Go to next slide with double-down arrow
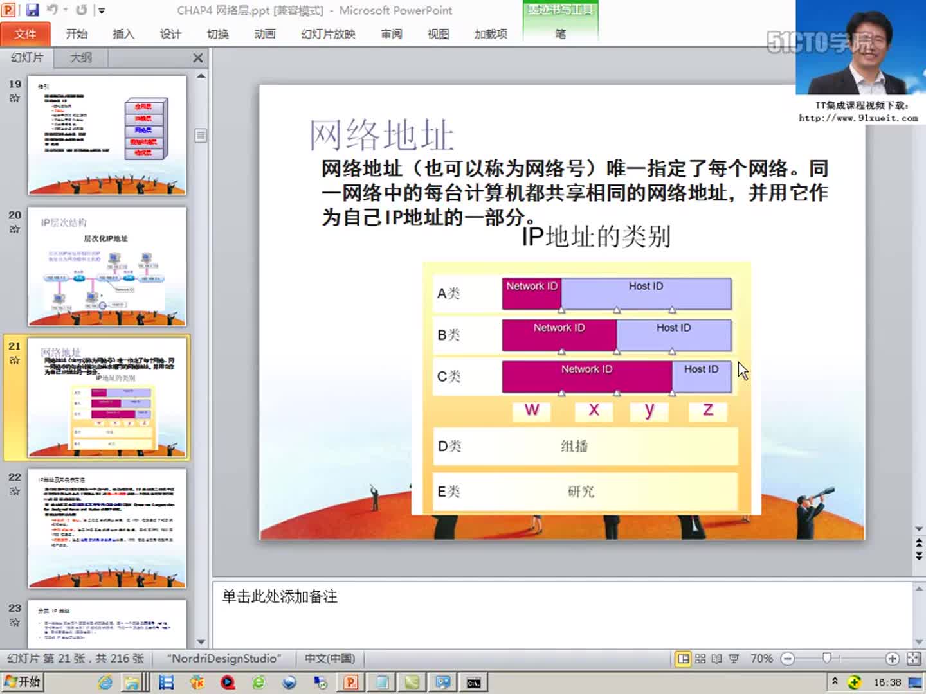 [x=919, y=556]
